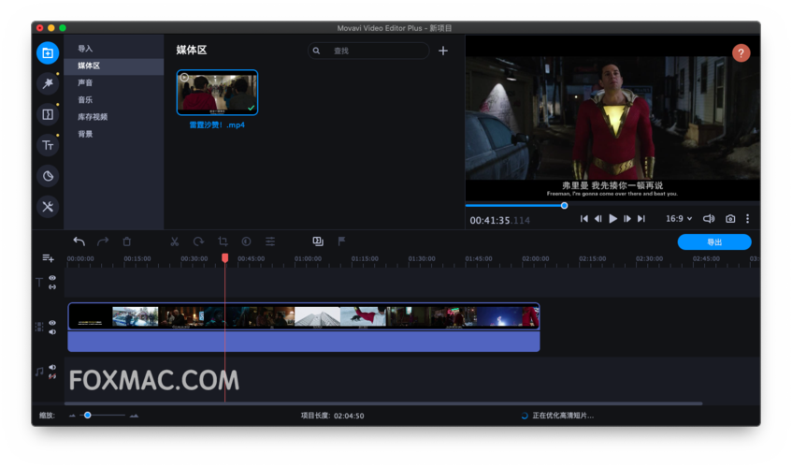
Task: Click the search field 查找
Action: click(368, 51)
